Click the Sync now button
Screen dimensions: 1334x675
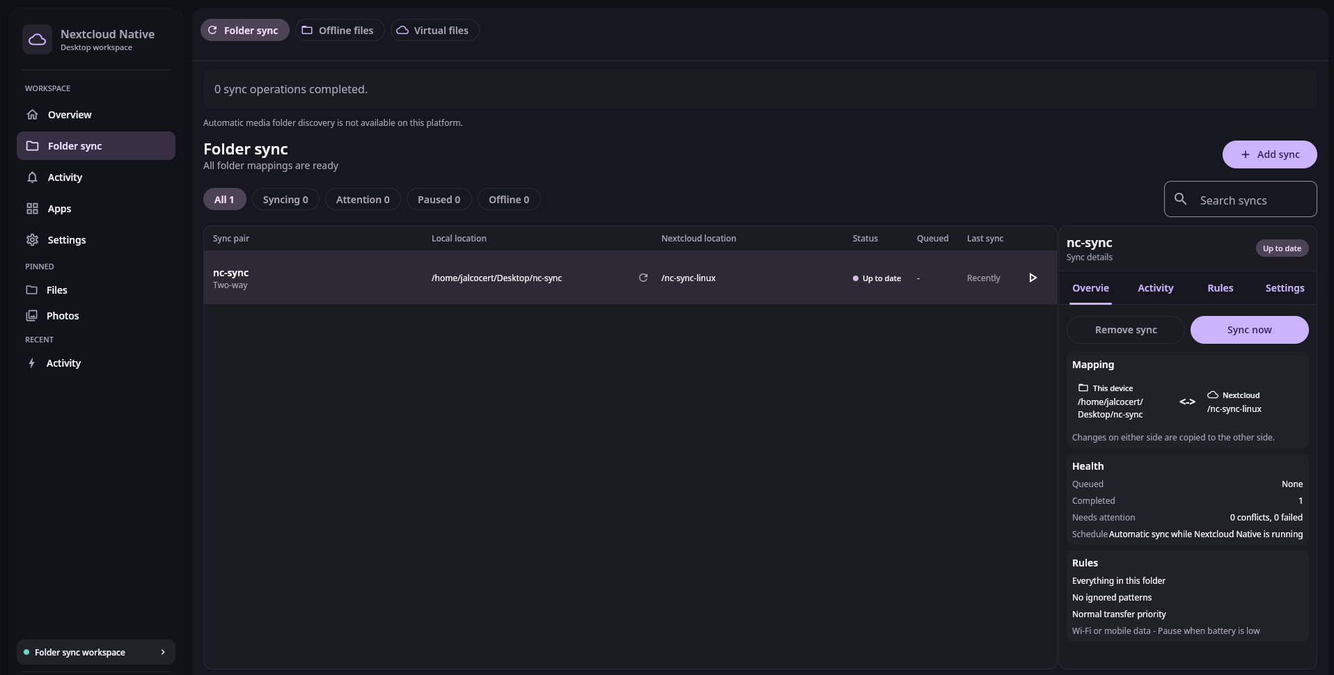click(x=1250, y=330)
